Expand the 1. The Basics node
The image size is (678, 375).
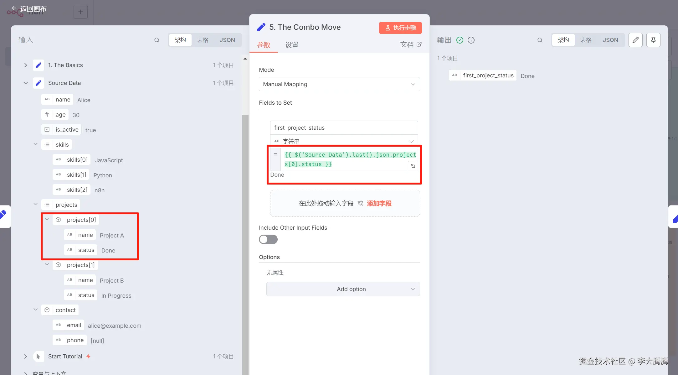click(x=26, y=65)
